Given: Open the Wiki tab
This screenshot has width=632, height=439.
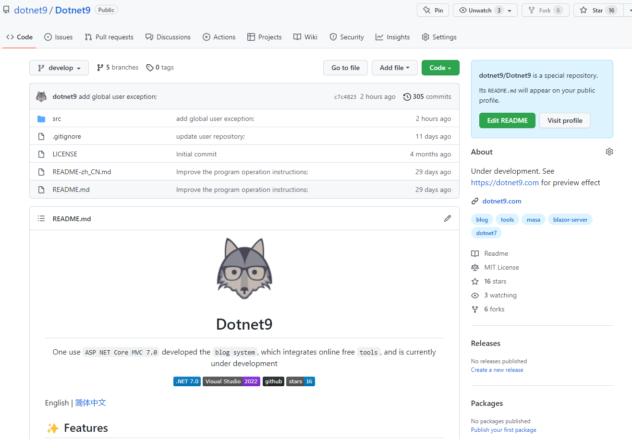Looking at the screenshot, I should click(305, 37).
